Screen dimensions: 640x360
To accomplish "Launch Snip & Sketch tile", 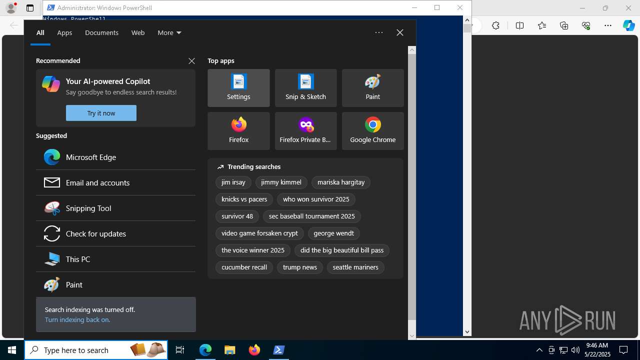I will pos(305,88).
